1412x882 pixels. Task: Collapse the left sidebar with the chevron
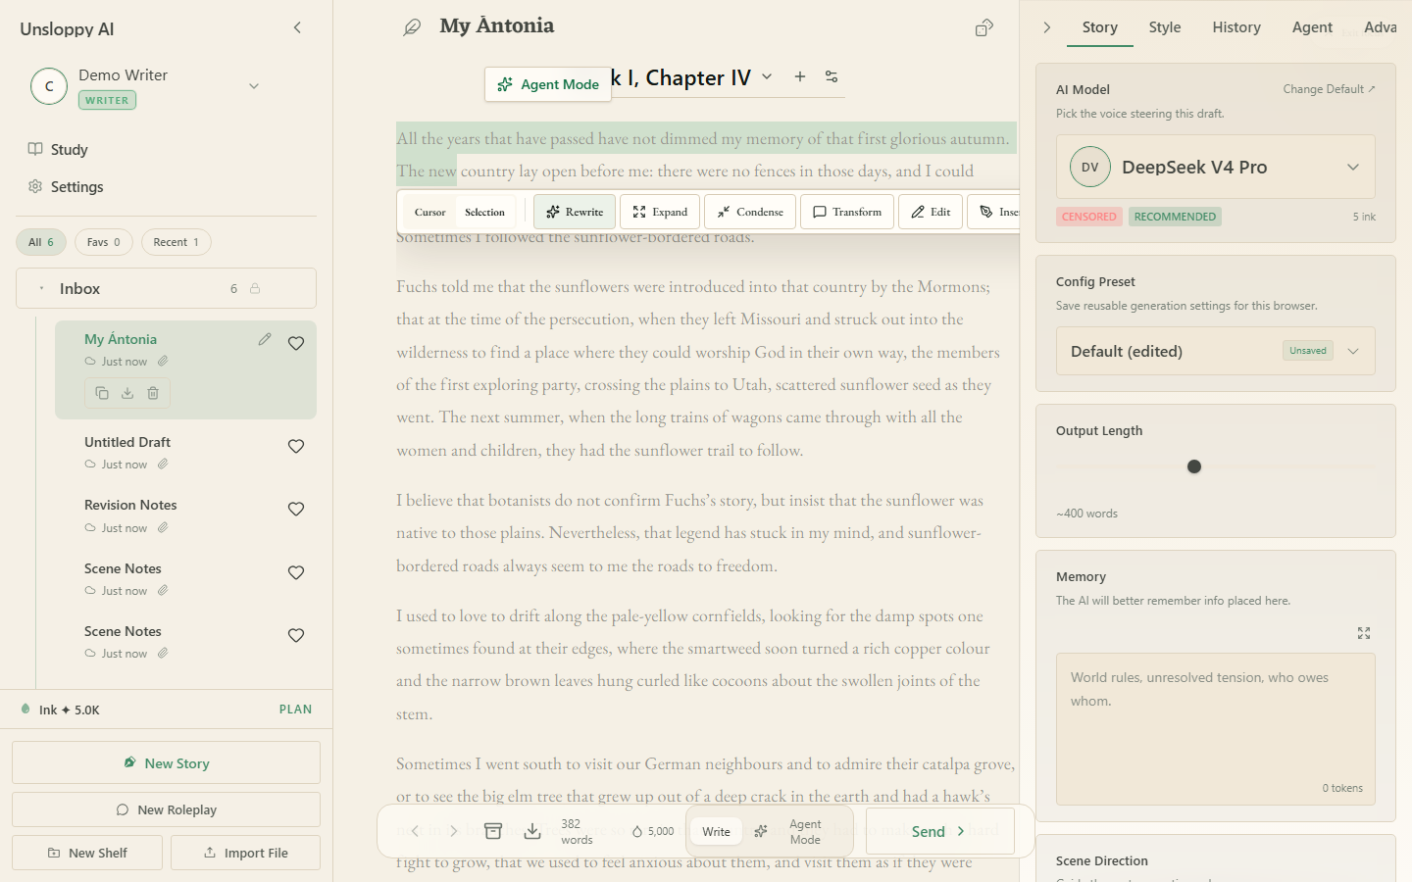297,27
